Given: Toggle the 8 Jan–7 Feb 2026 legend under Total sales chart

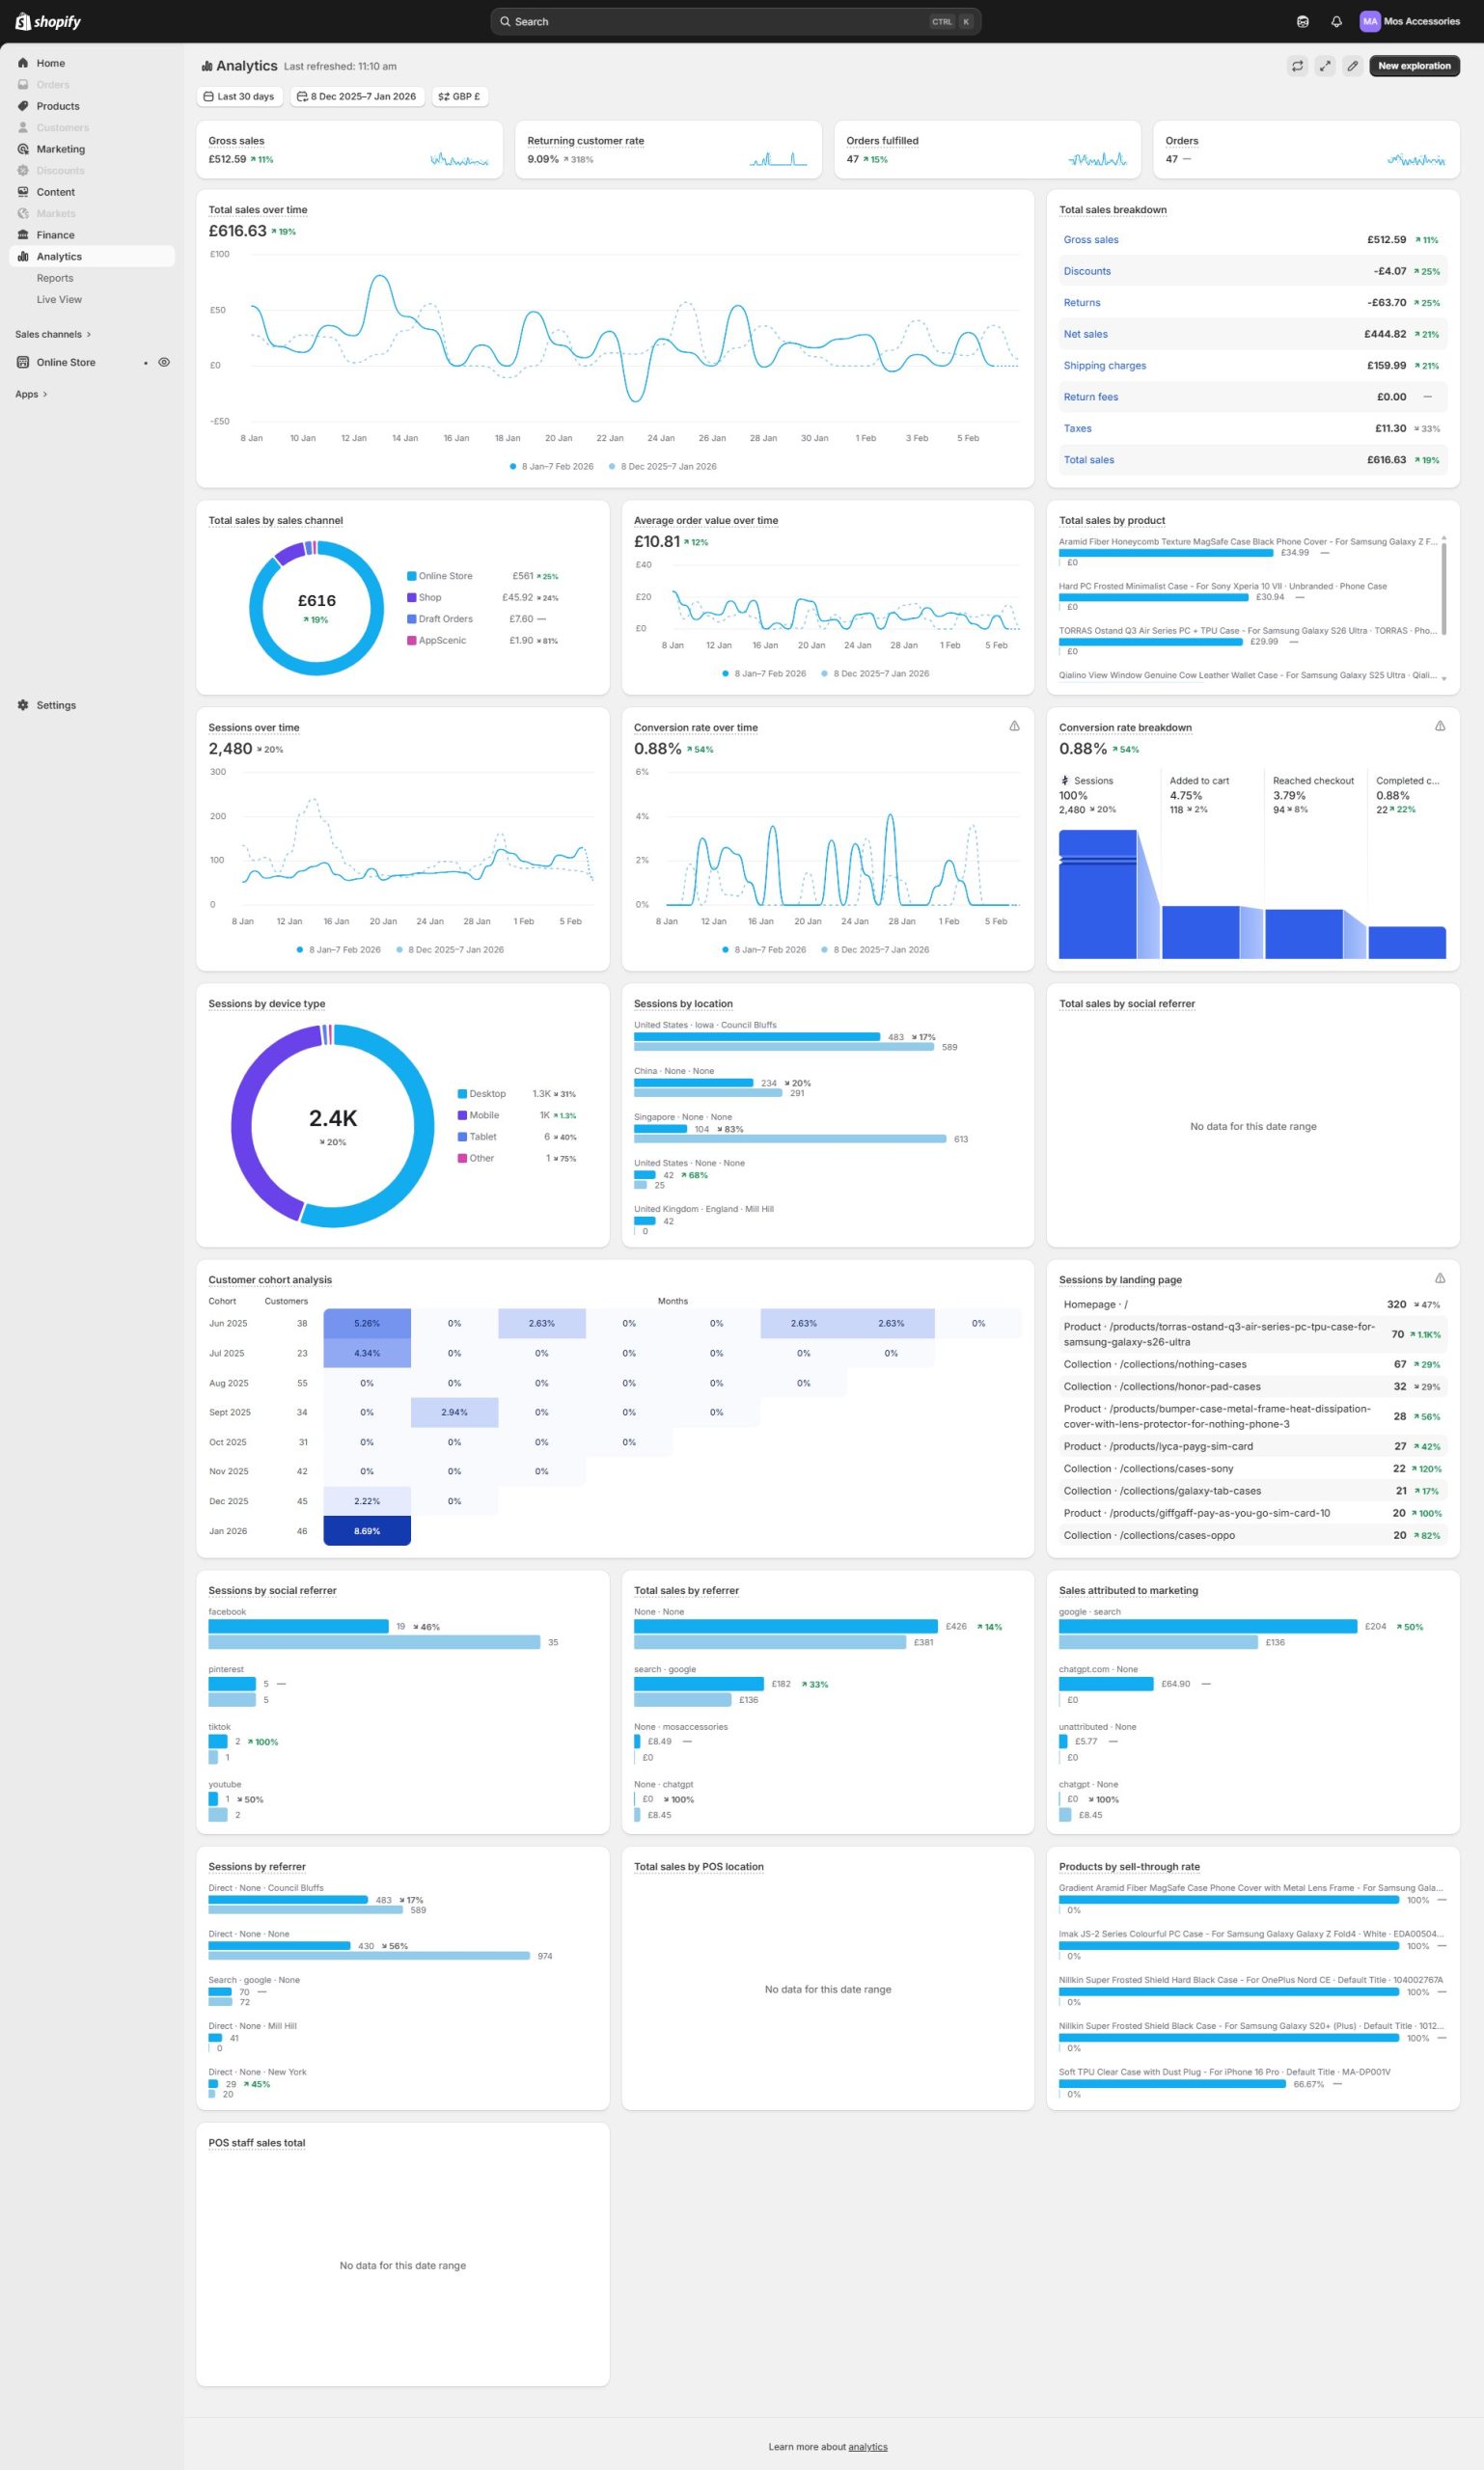Looking at the screenshot, I should point(550,466).
